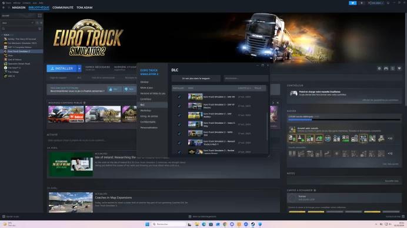Open Isle of Ireland news article title

coord(132,157)
